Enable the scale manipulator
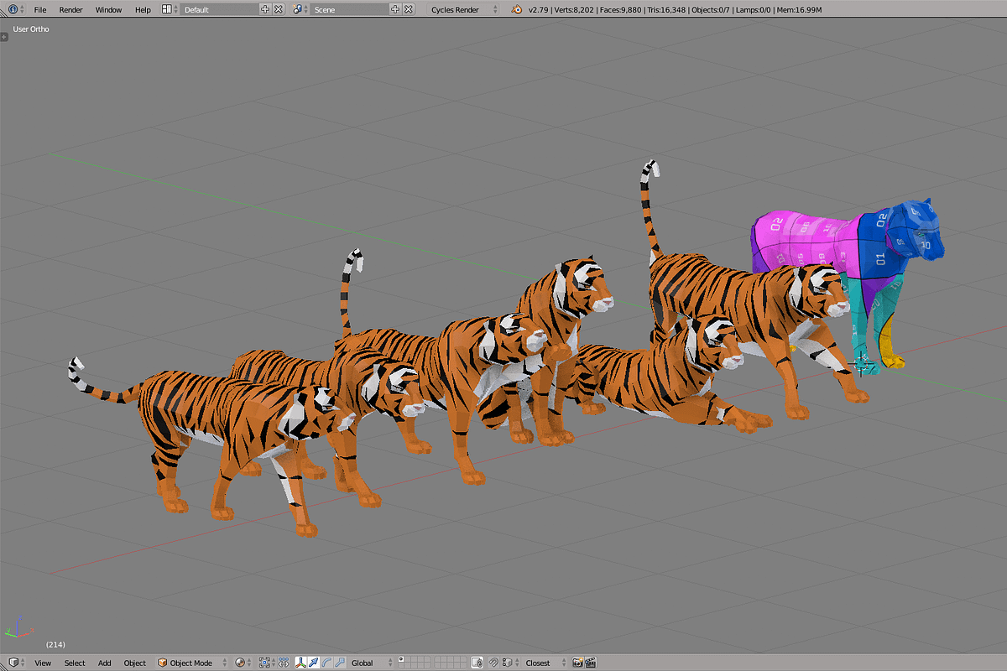The image size is (1007, 671). point(340,663)
